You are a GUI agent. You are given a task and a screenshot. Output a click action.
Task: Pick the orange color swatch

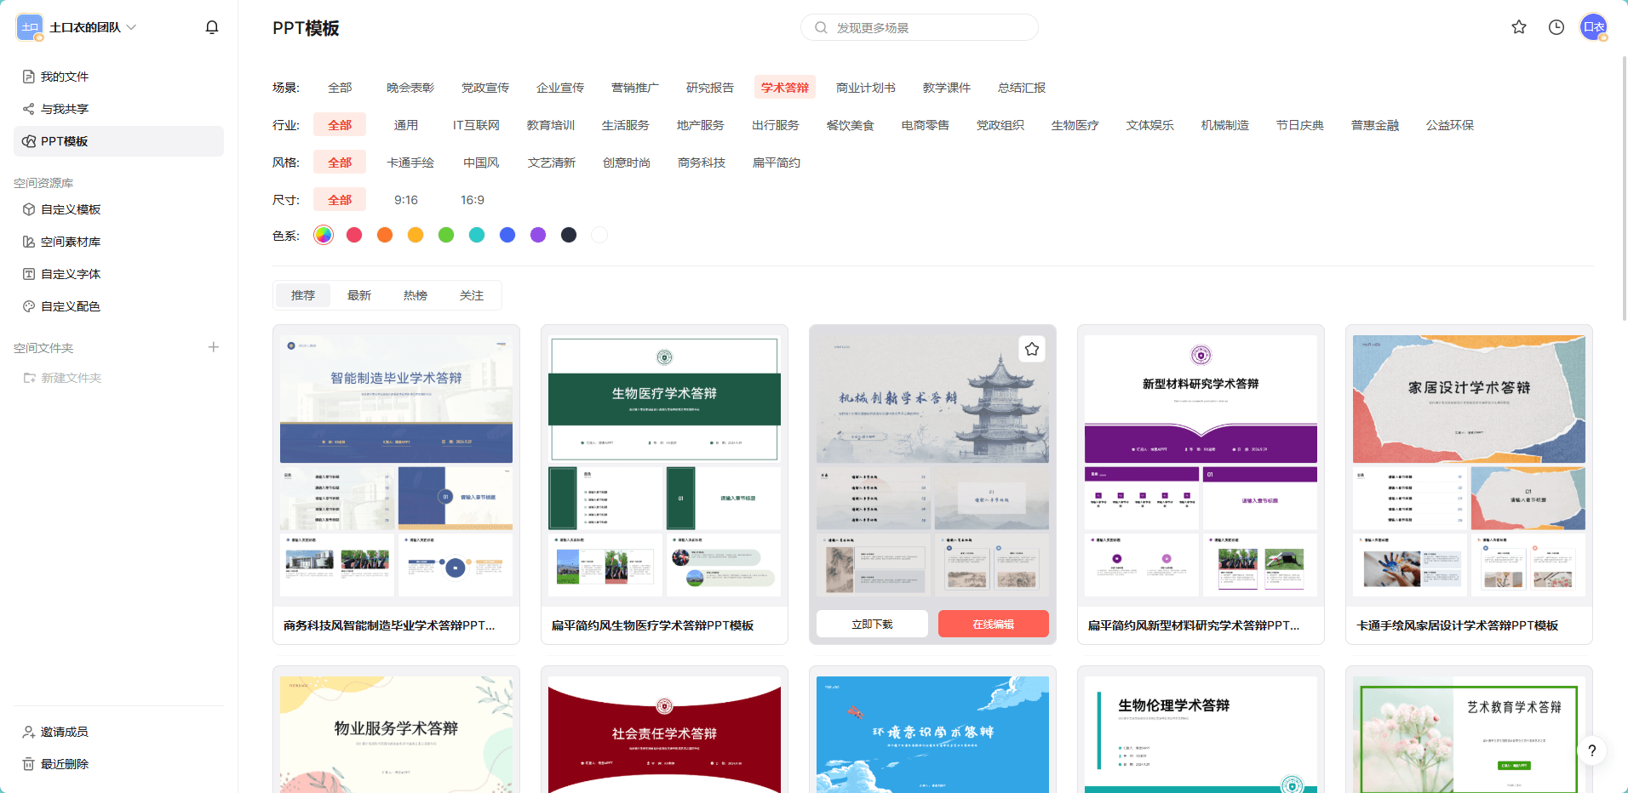tap(385, 235)
